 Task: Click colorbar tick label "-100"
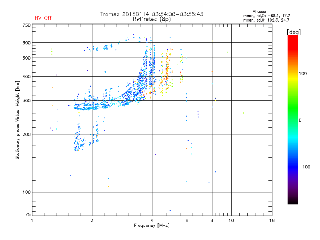[304, 167]
